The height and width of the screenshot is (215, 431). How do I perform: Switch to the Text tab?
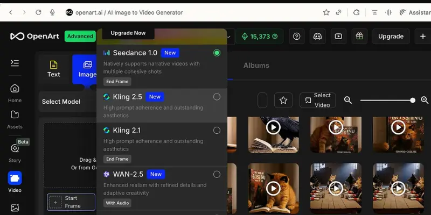pos(53,69)
